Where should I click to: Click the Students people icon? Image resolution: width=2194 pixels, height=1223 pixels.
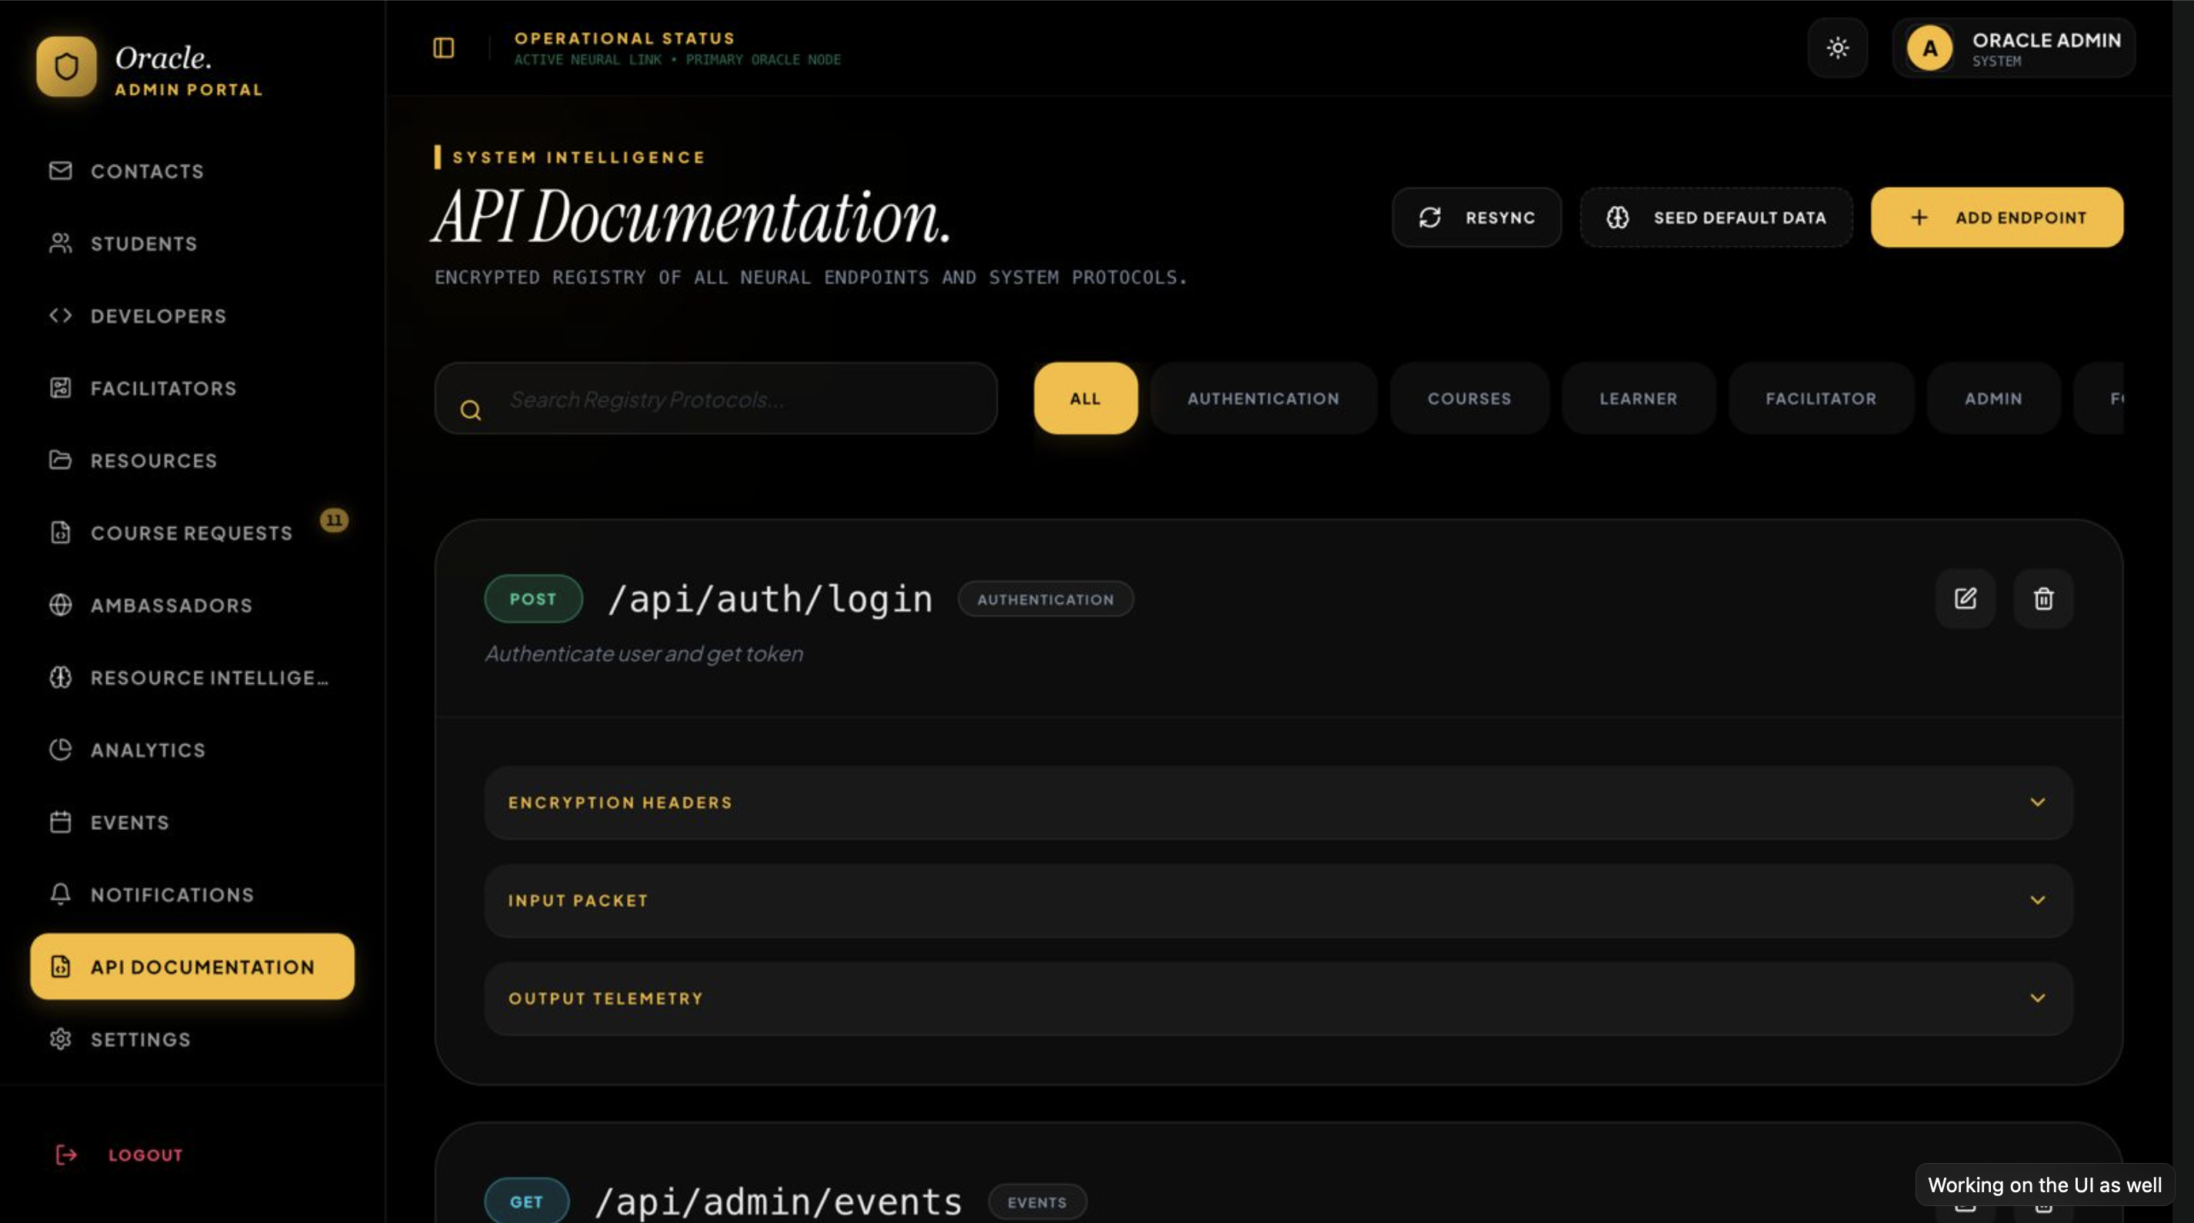pyautogui.click(x=61, y=244)
